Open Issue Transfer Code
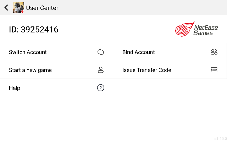 (x=170, y=70)
